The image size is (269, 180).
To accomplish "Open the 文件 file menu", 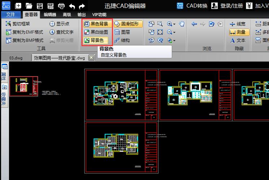I will point(11,15).
